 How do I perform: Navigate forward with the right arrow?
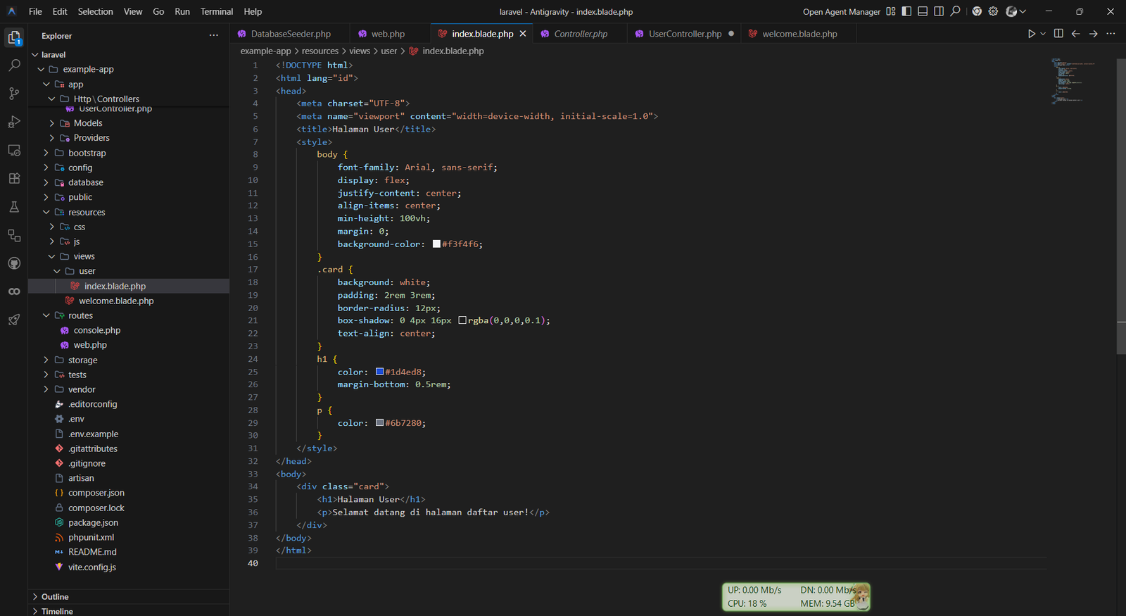click(x=1093, y=34)
